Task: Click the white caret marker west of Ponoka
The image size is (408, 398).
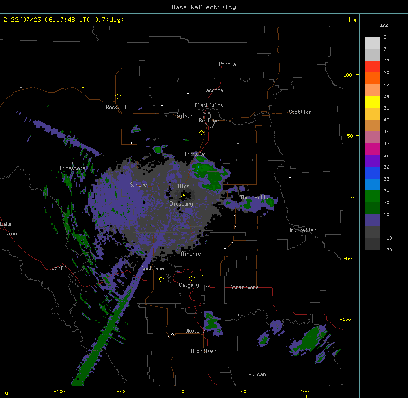Action: [x=173, y=69]
